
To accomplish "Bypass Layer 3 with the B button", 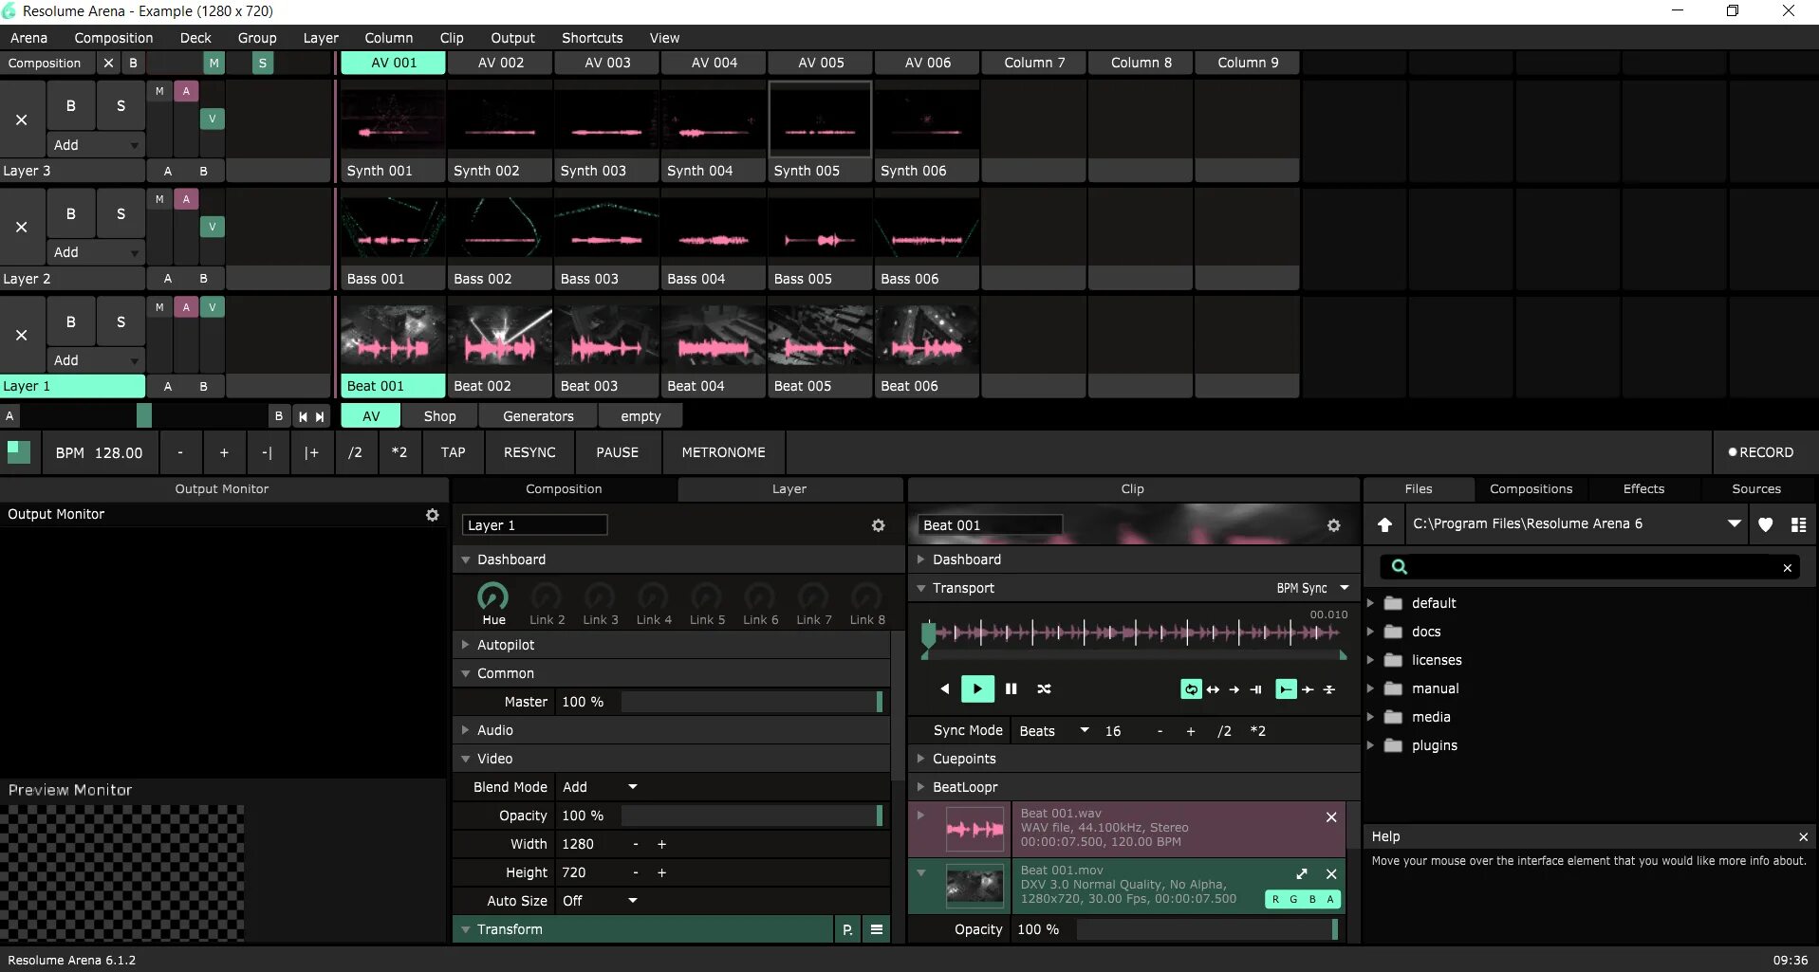I will point(71,106).
